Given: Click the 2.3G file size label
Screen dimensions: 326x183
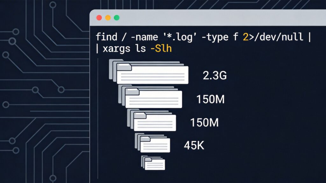Looking at the screenshot, I should [215, 76].
